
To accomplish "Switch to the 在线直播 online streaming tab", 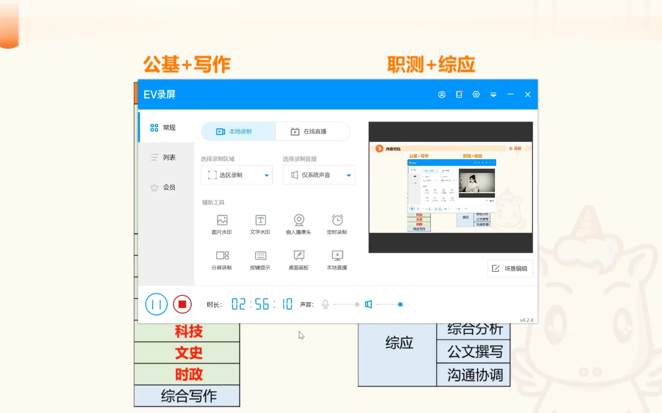I will click(312, 131).
